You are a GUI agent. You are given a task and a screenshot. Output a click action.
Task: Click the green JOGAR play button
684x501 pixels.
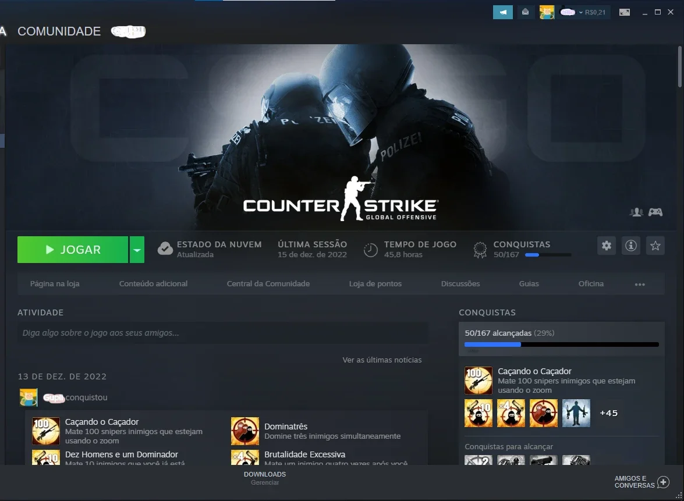tap(73, 250)
